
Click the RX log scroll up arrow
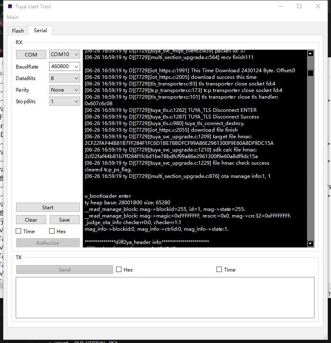point(310,53)
